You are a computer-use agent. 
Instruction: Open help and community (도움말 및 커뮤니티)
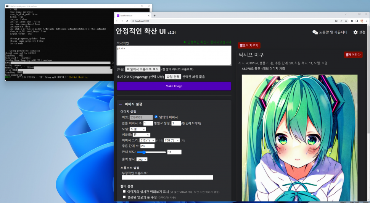(x=330, y=32)
